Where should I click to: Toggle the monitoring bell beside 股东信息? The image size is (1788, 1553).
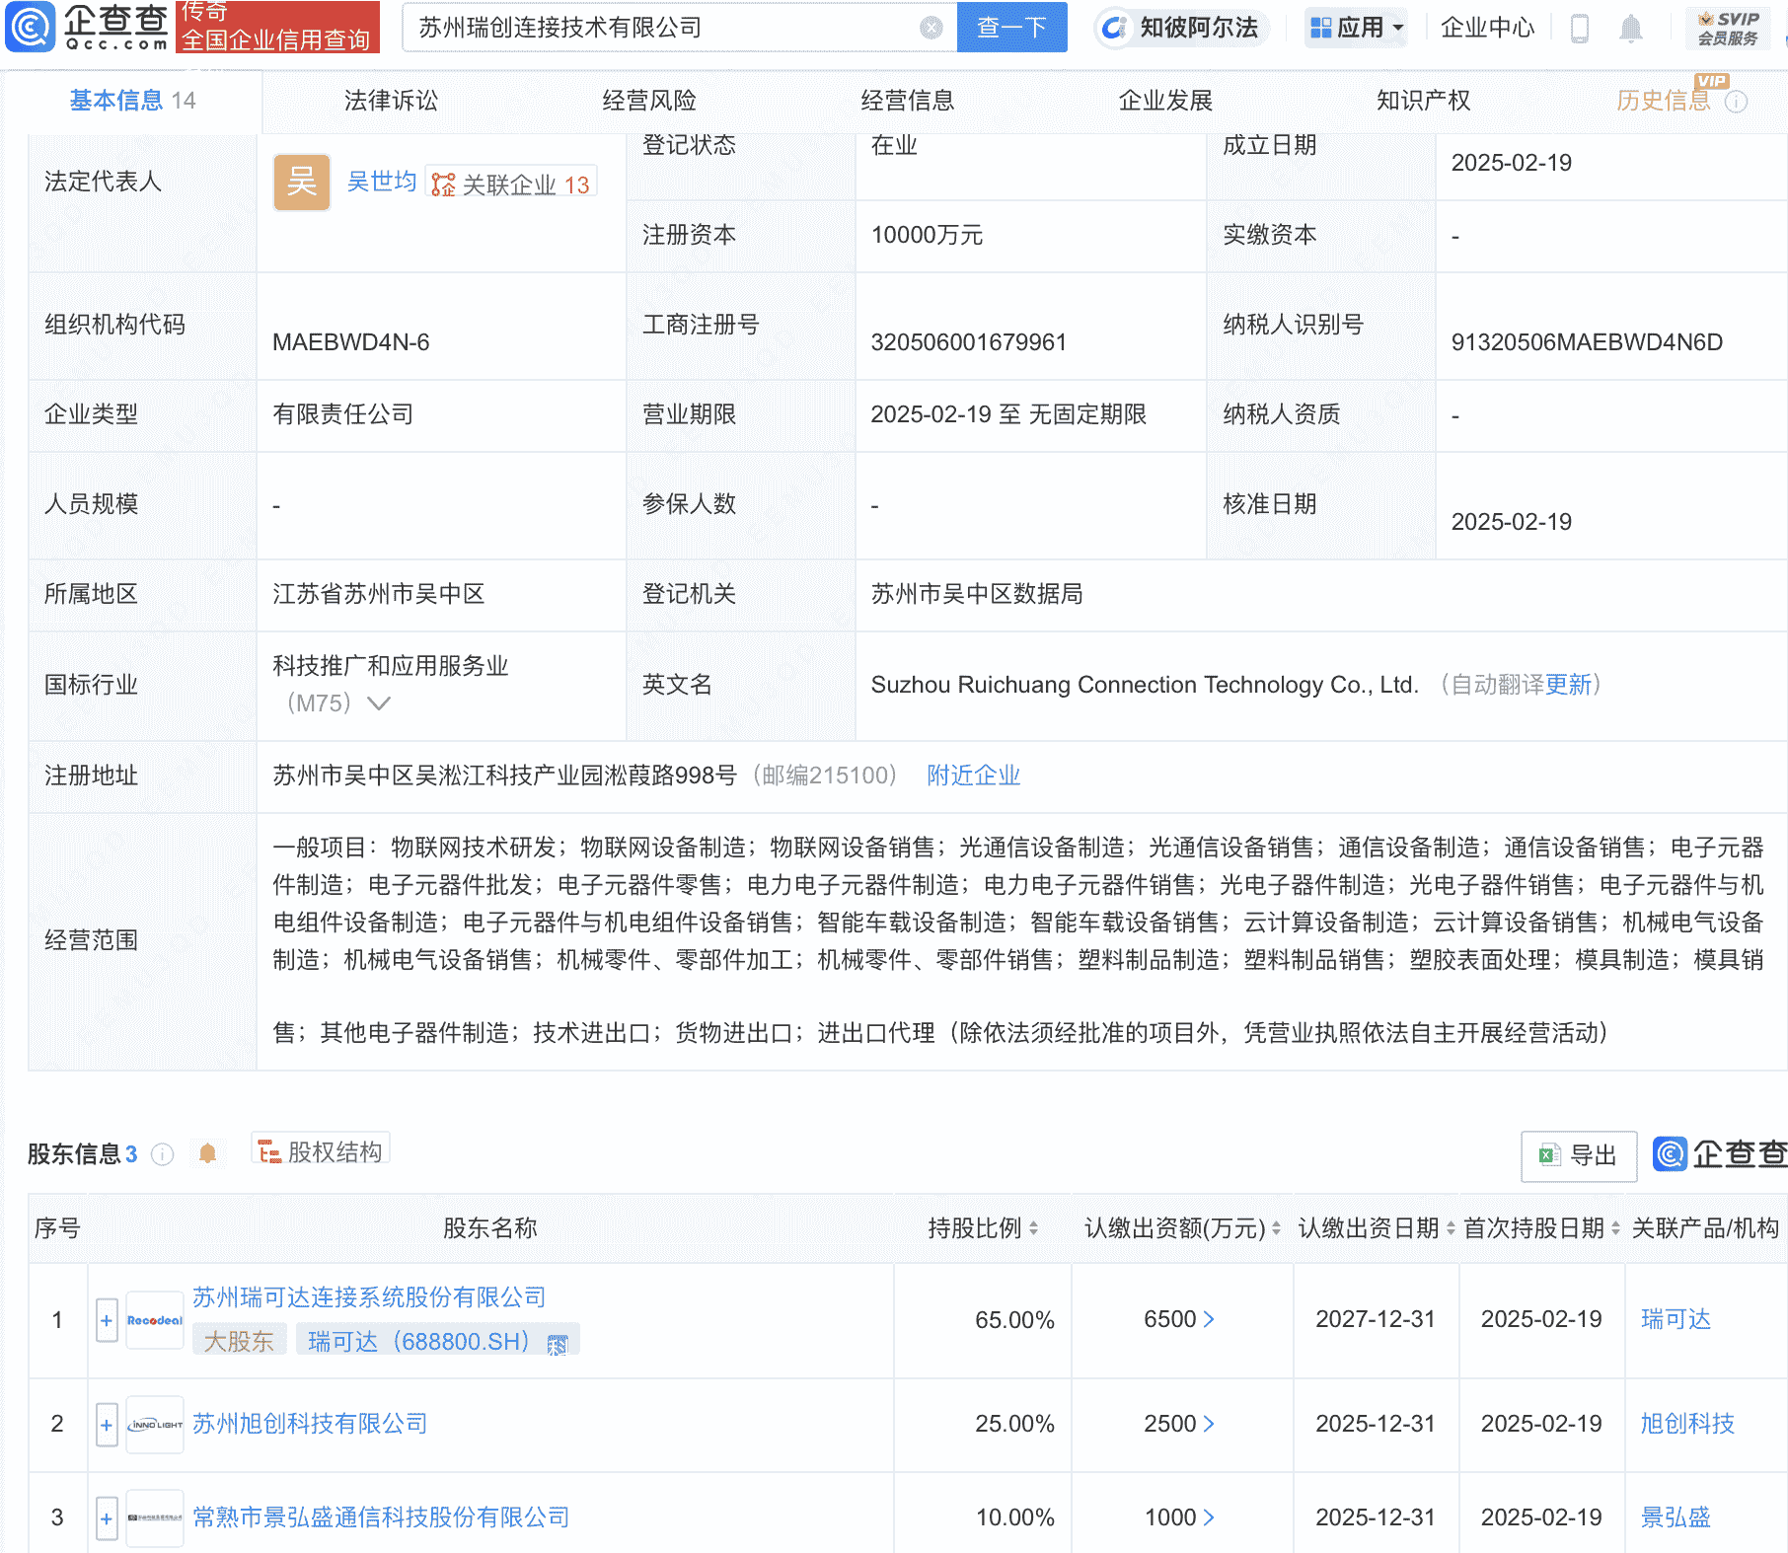click(208, 1152)
